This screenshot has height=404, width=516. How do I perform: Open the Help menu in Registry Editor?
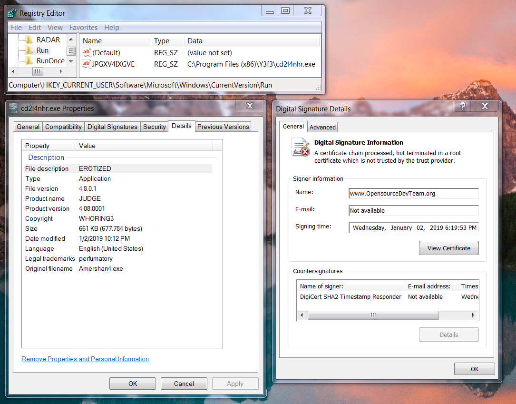112,28
